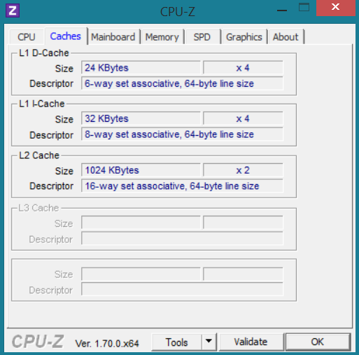Select 8-way set associative descriptor field
Viewport: 359px width, 355px height.
coord(182,134)
